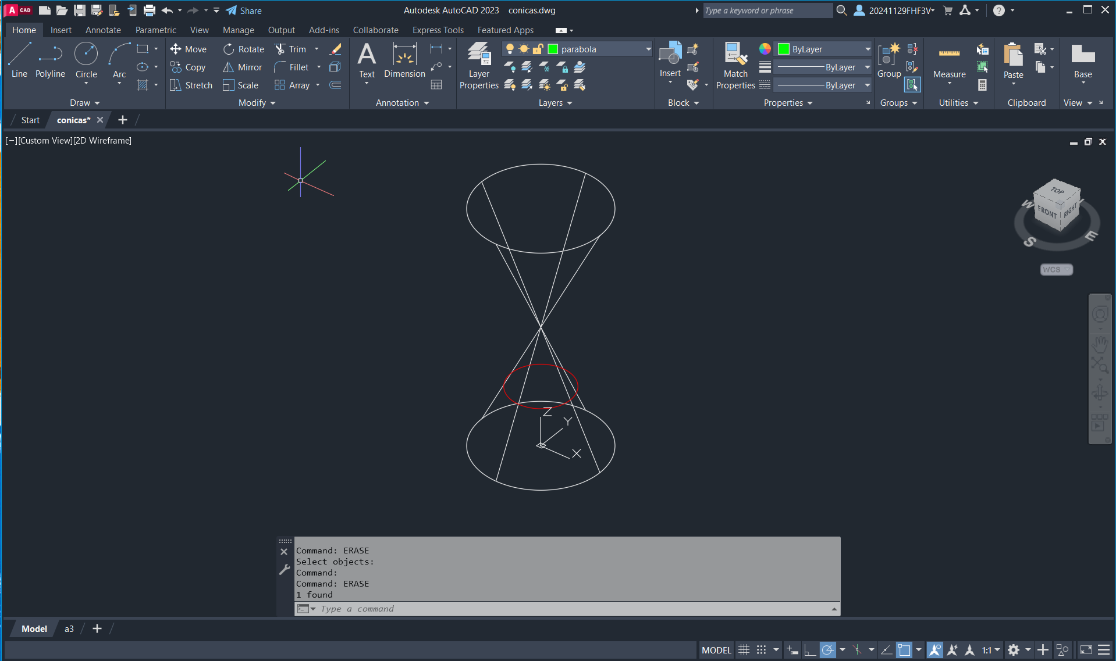This screenshot has width=1116, height=661.
Task: Click the 2D Wireframe visual style label
Action: [103, 141]
